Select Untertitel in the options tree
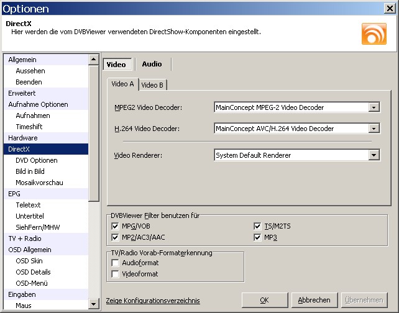 46,216
